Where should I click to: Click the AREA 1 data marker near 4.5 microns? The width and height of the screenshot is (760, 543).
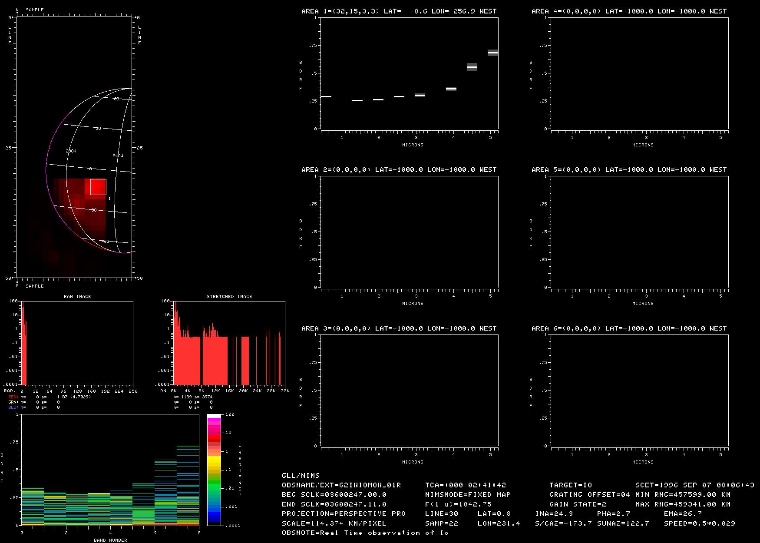tap(472, 67)
